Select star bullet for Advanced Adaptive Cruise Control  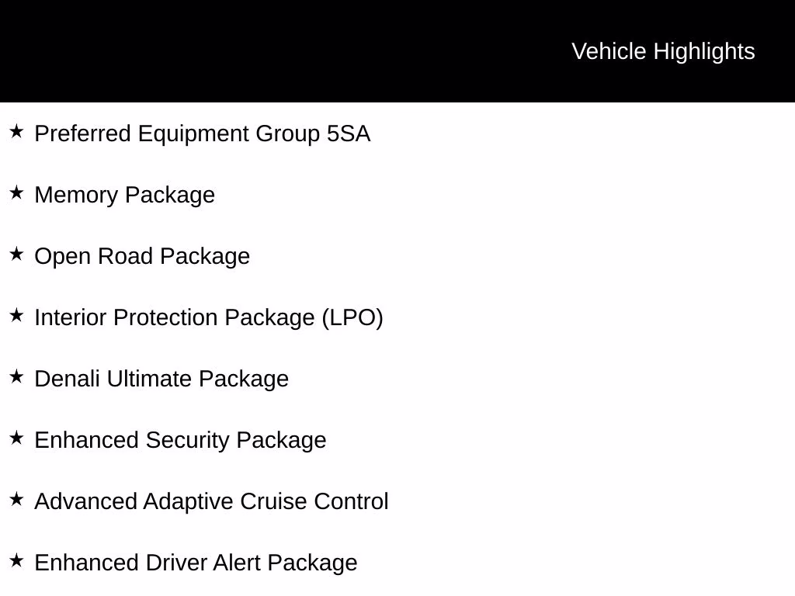16,499
